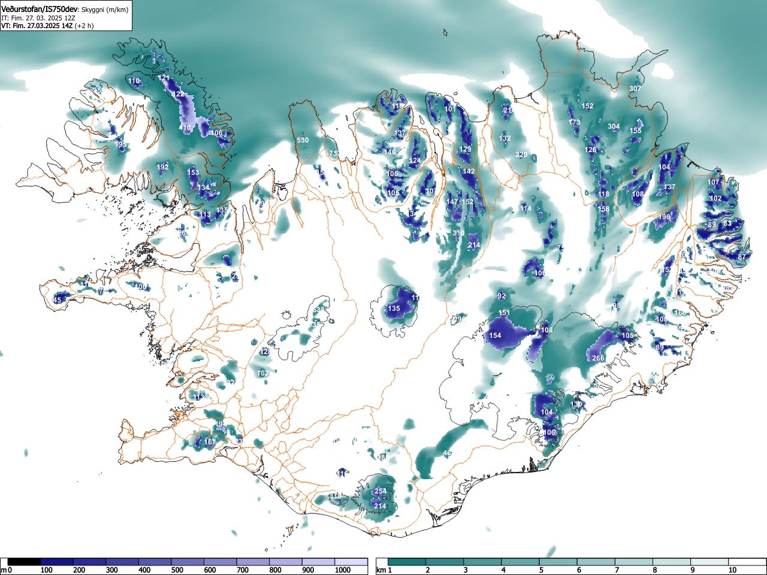Click the visibility value '118' in the east

(x=603, y=194)
